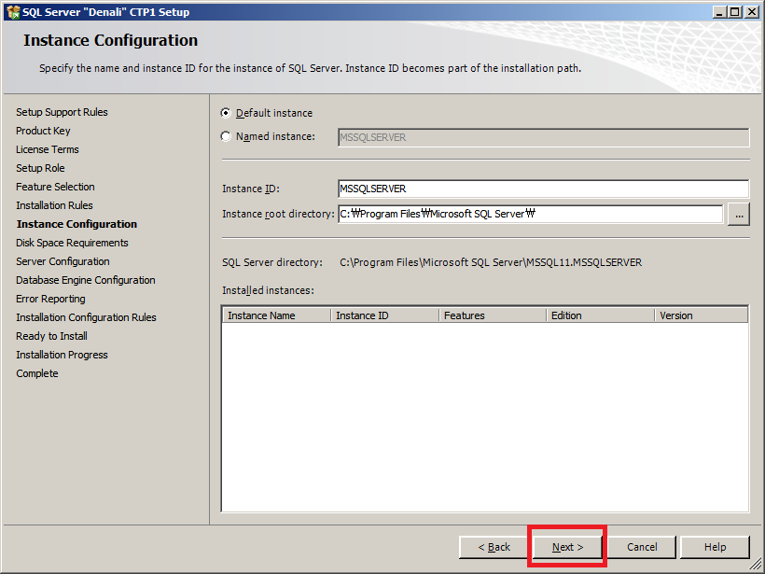
Task: Click Server Configuration step in sidebar
Action: [x=63, y=261]
